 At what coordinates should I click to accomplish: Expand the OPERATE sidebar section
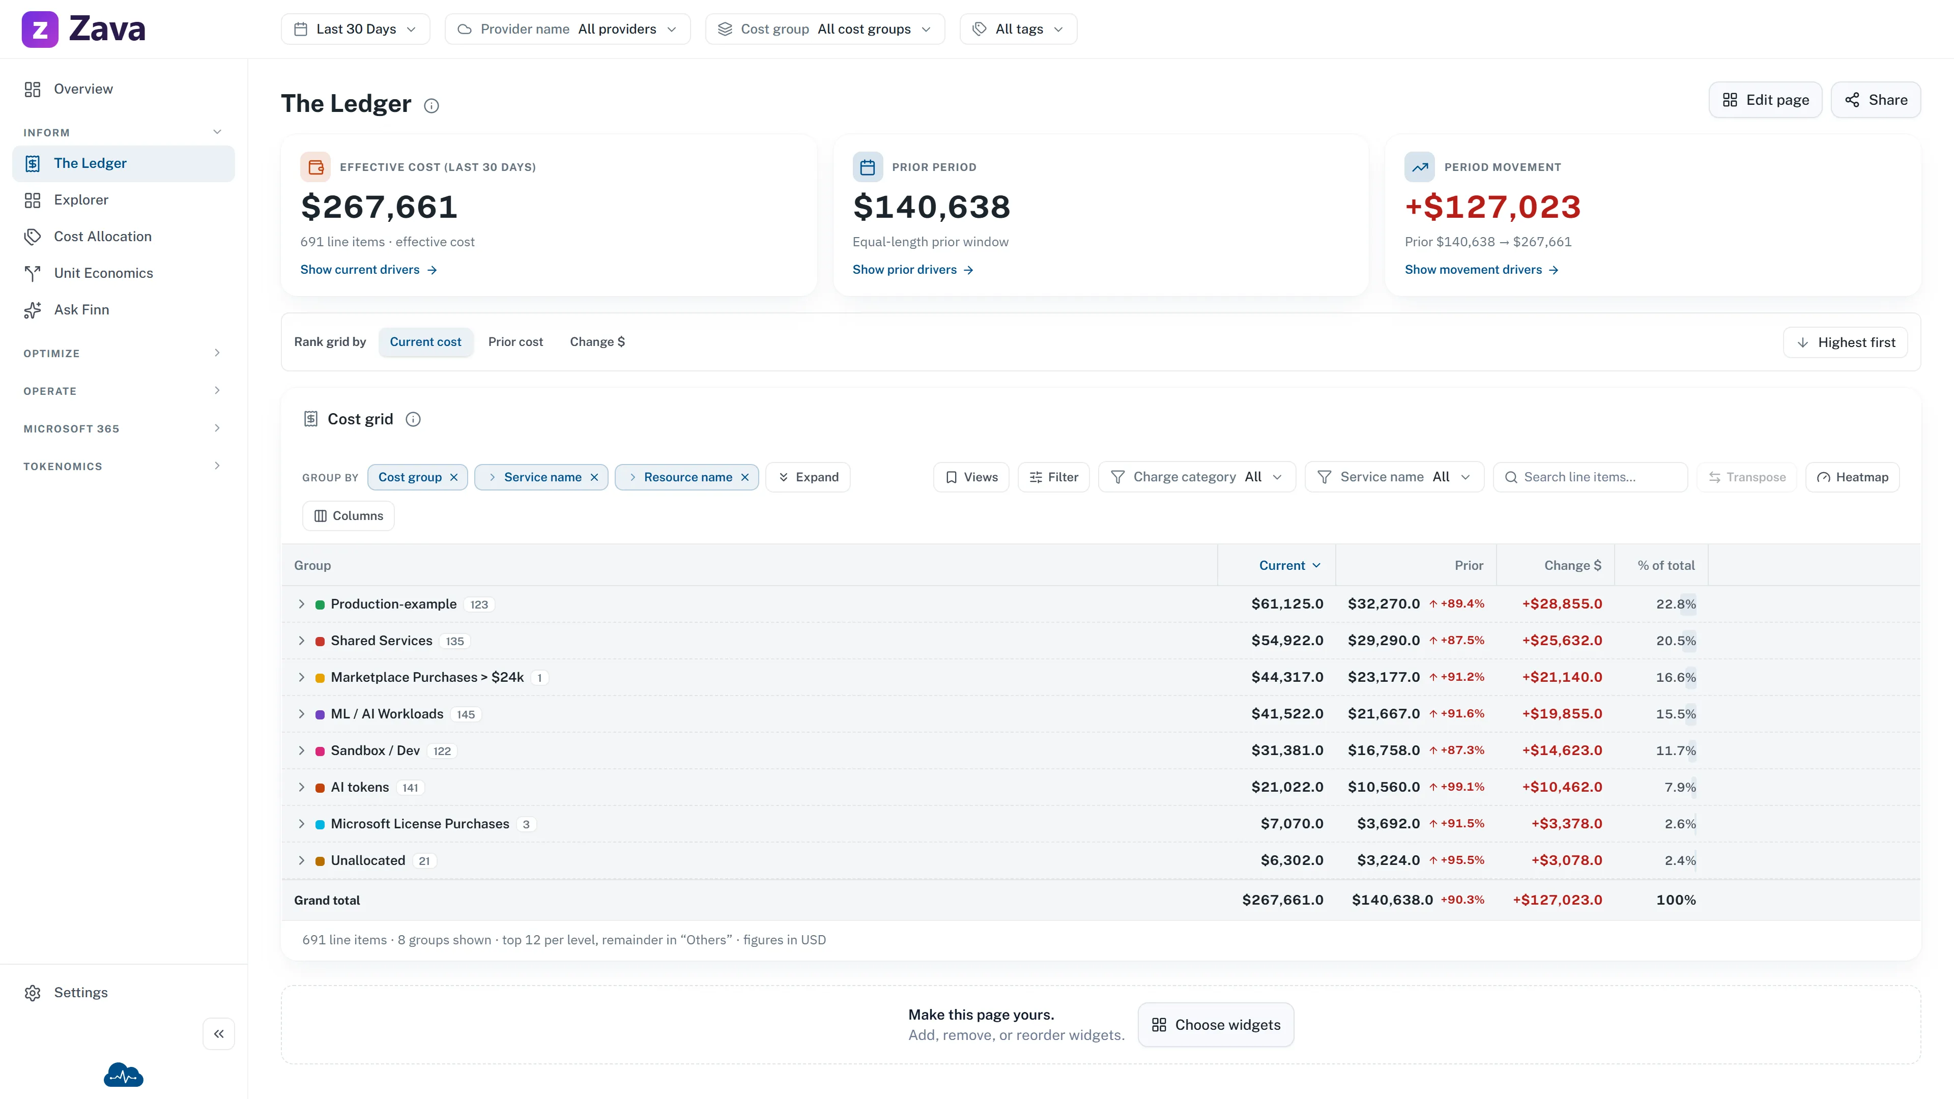pyautogui.click(x=124, y=391)
